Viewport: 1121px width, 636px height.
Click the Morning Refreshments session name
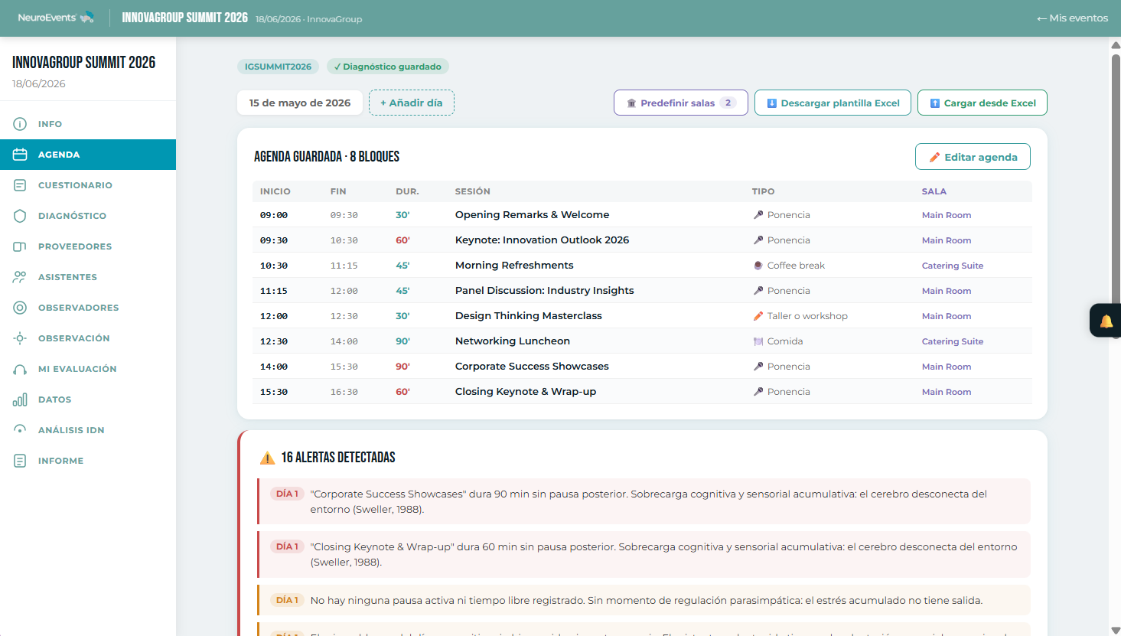click(x=514, y=265)
